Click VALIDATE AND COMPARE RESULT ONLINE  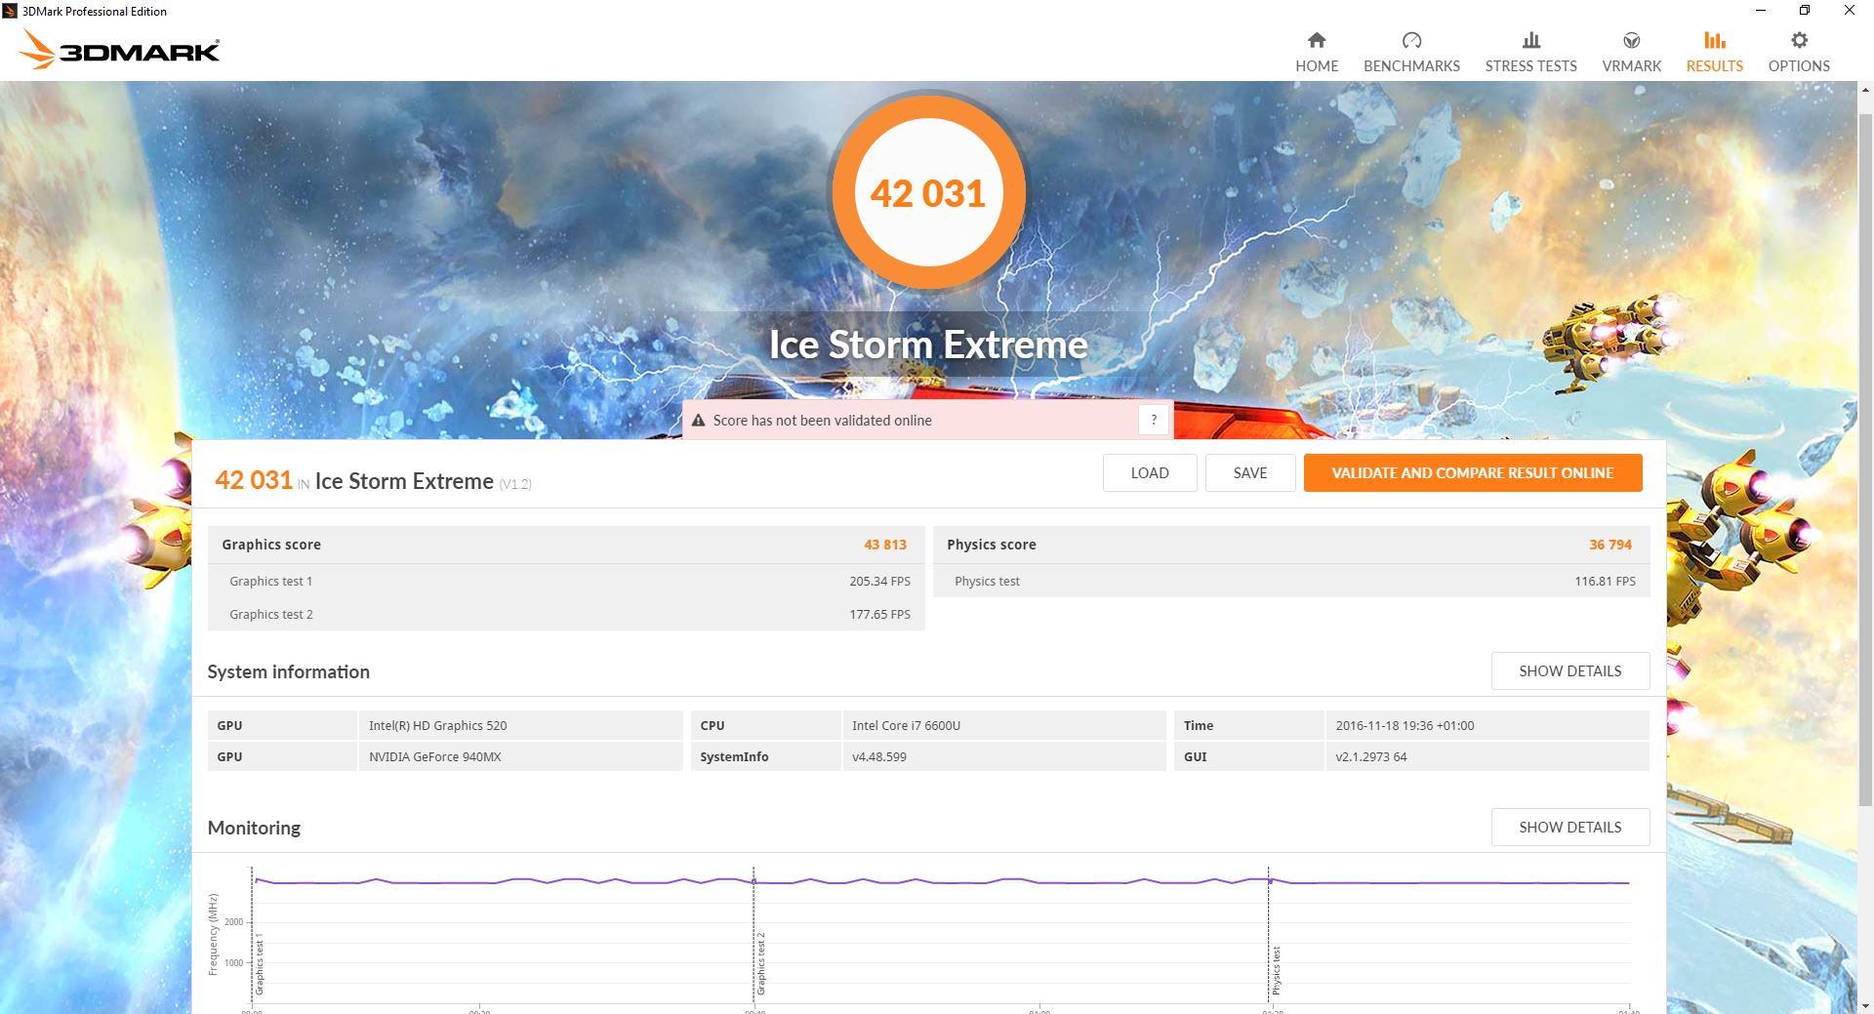1473,472
